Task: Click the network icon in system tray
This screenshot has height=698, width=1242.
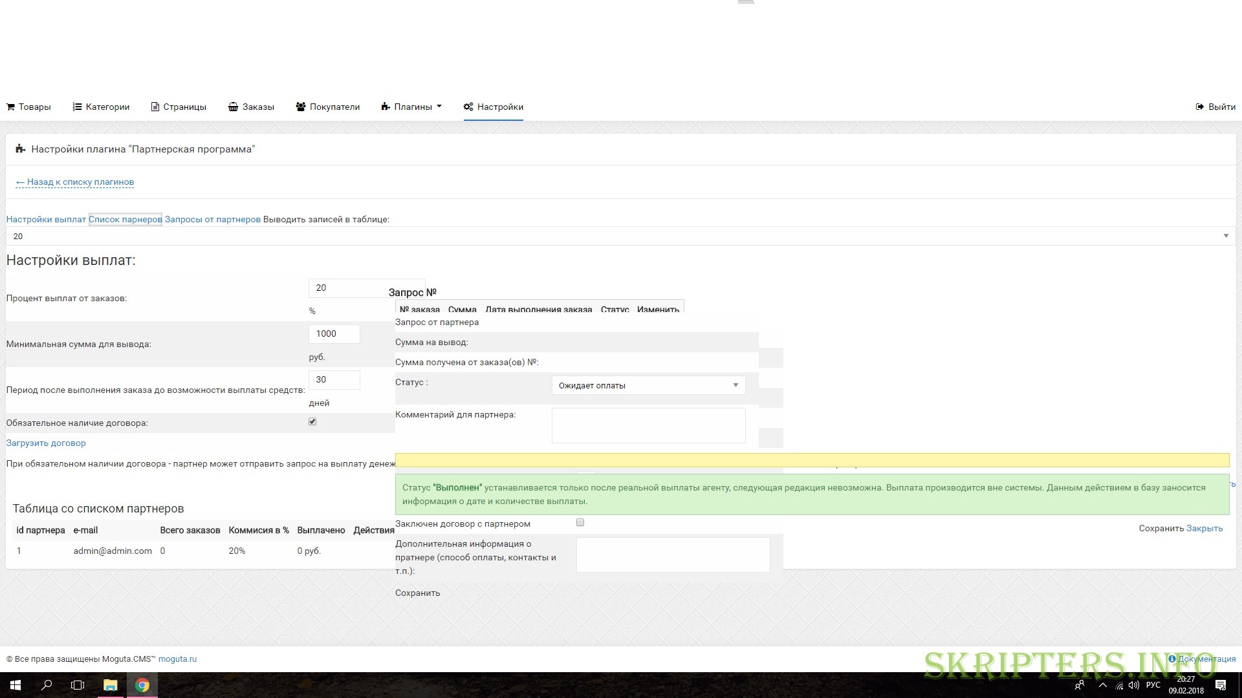Action: (1119, 685)
